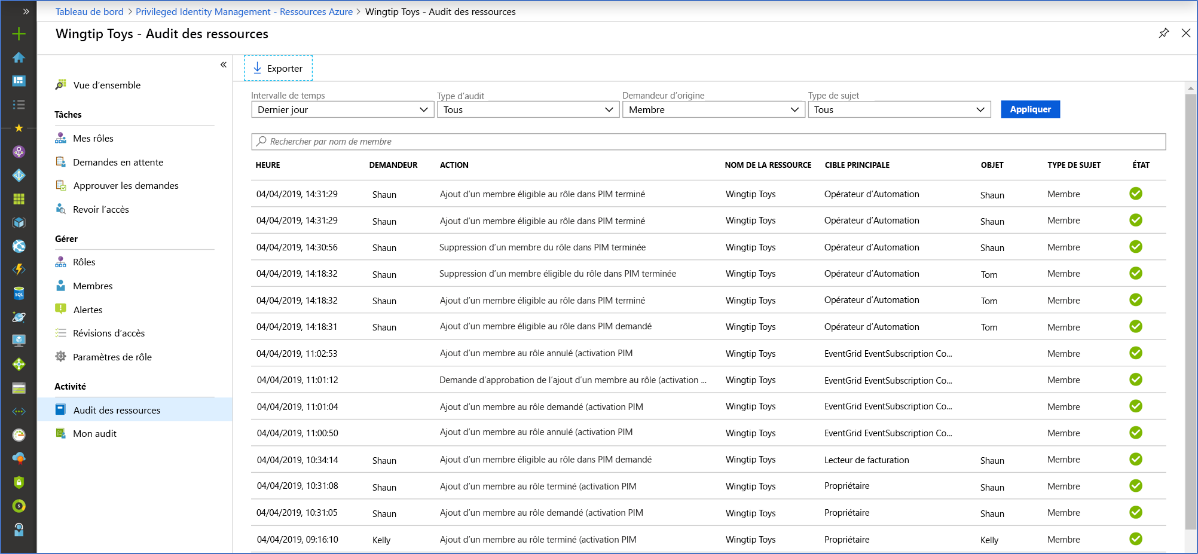Click 'Suppression d'un membre éligible' action cell
This screenshot has height=554, width=1198.
click(558, 273)
